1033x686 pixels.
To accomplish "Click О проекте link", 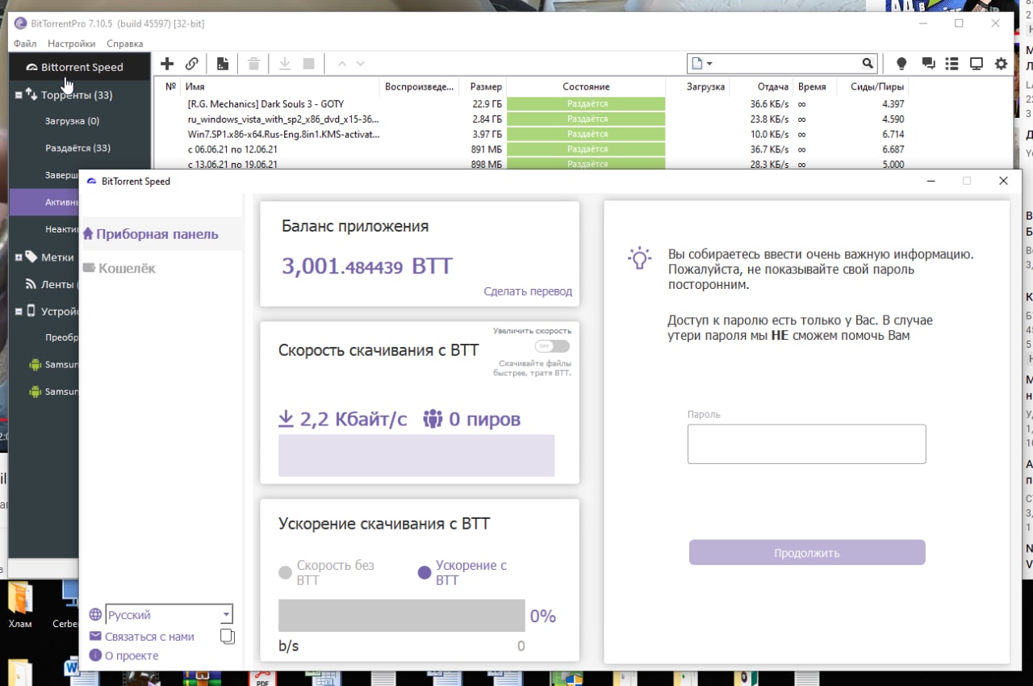I will tap(132, 655).
